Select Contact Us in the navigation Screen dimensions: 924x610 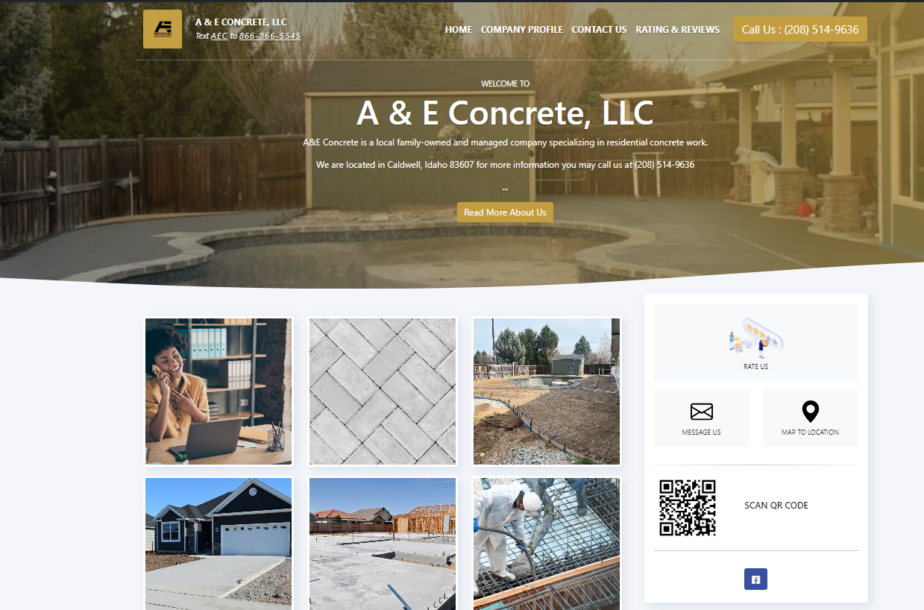599,30
